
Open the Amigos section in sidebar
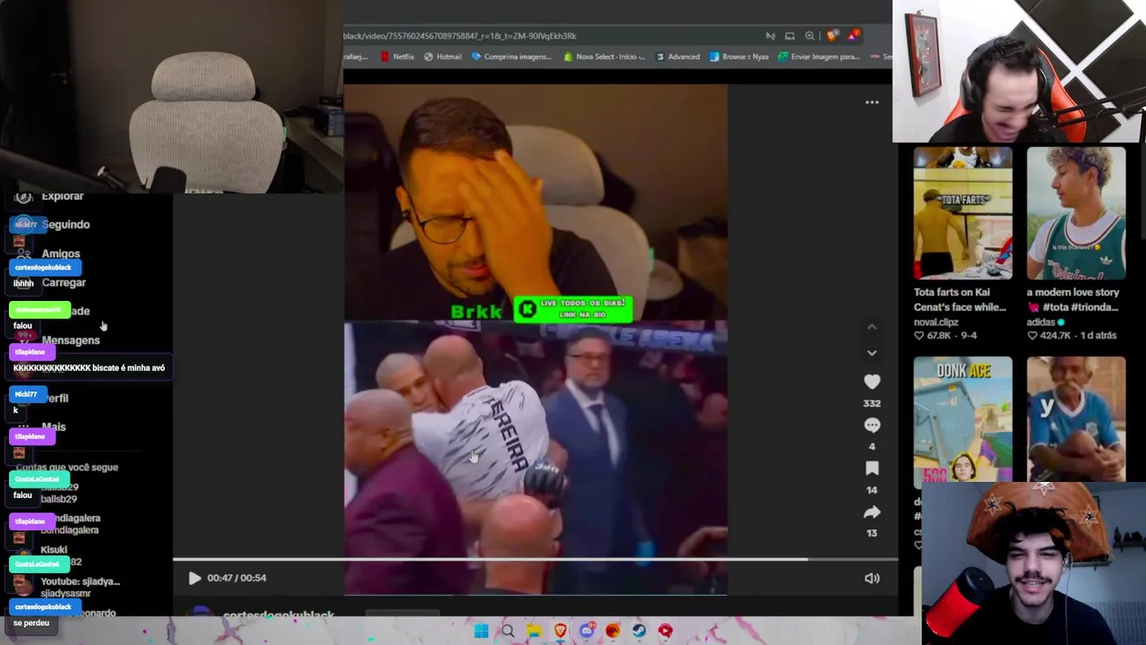pyautogui.click(x=61, y=254)
